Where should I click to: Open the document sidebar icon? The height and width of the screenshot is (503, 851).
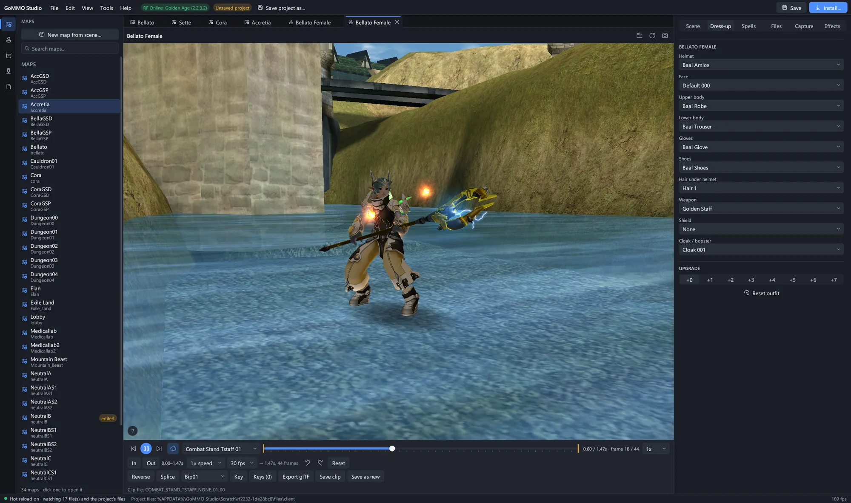point(9,87)
